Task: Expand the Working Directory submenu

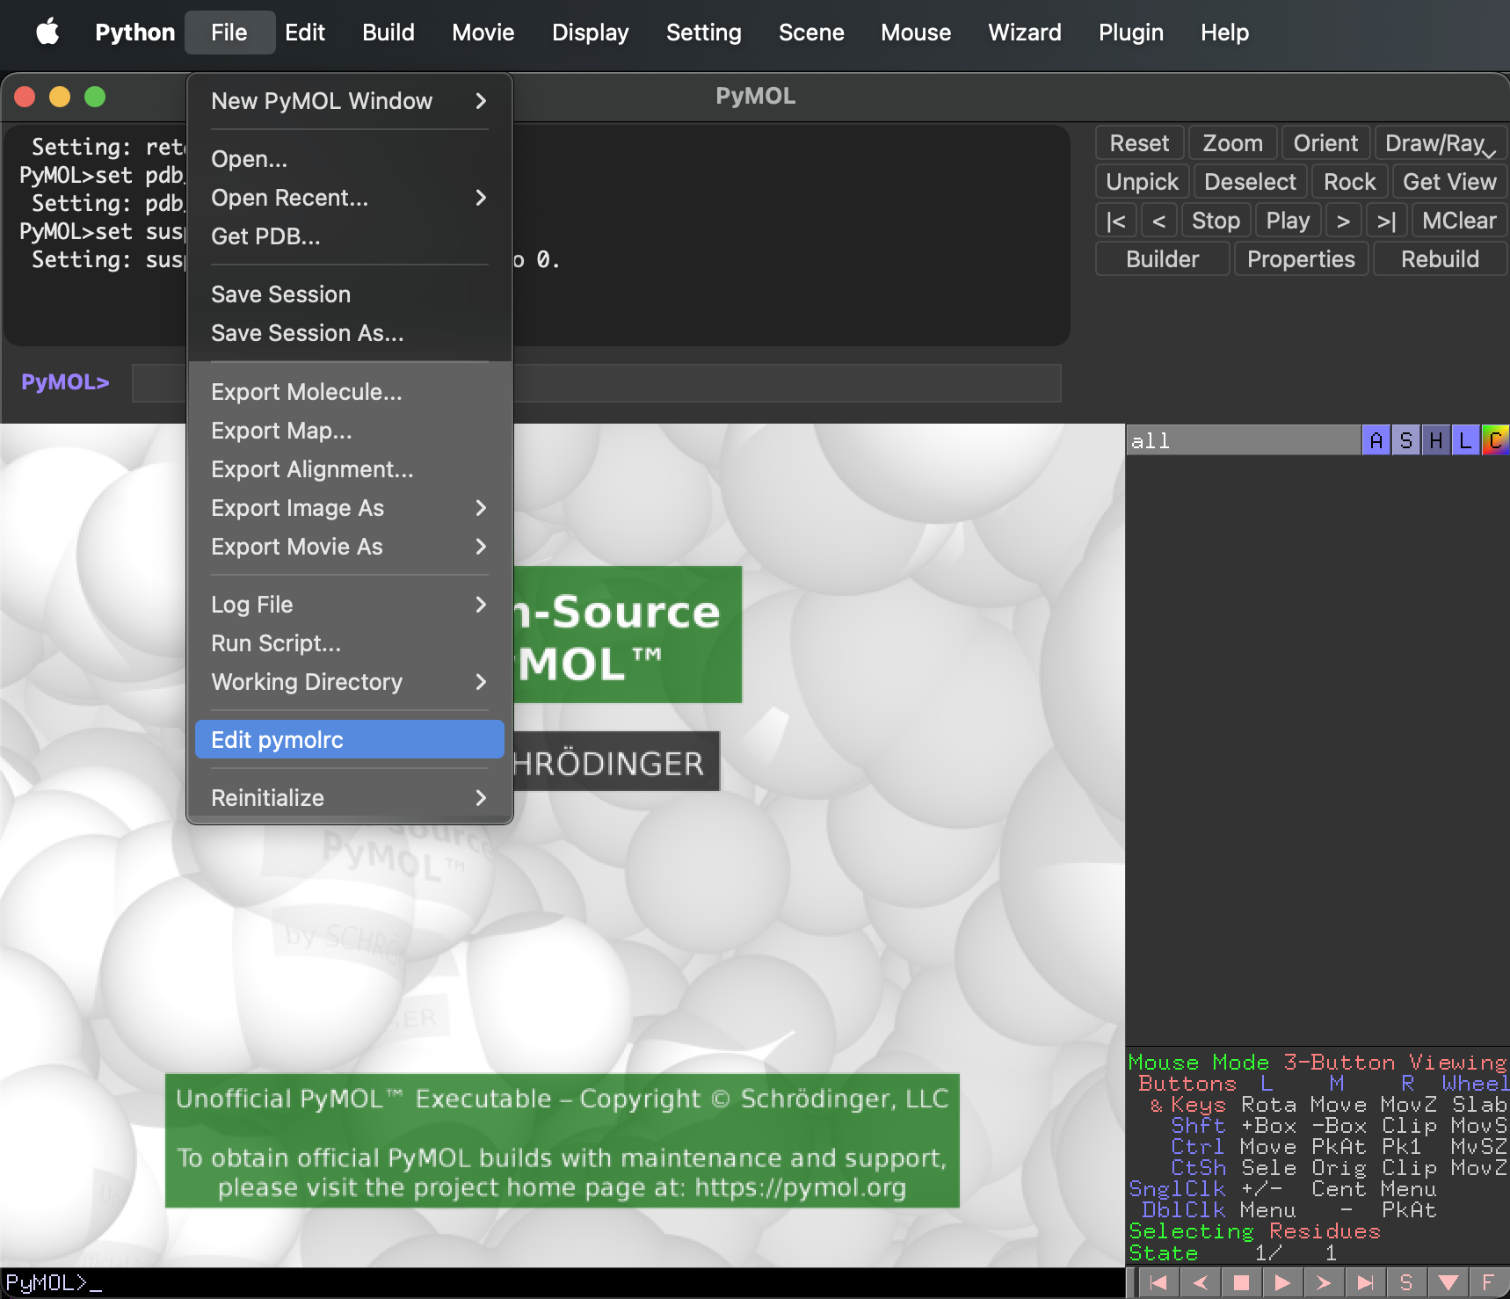Action: [350, 682]
